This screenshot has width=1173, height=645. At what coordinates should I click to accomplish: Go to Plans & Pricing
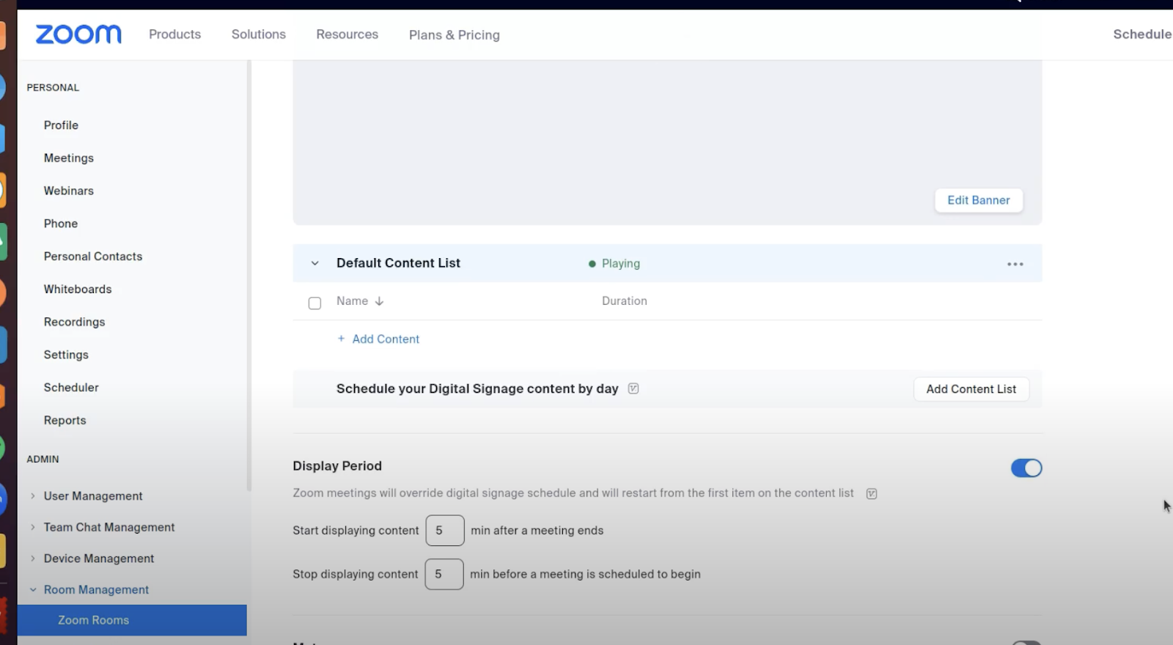(x=455, y=35)
